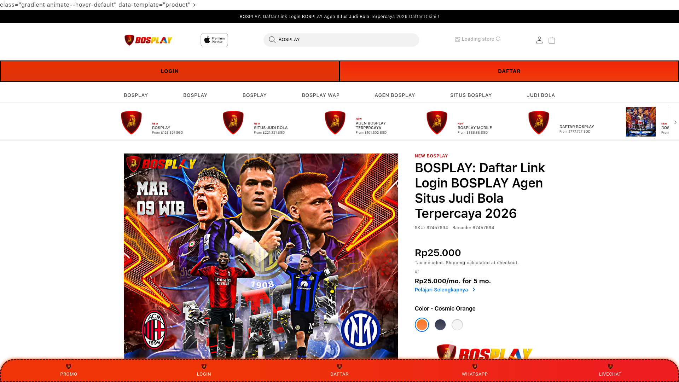
Task: Click the PROMO shield icon in bottom bar
Action: click(69, 366)
